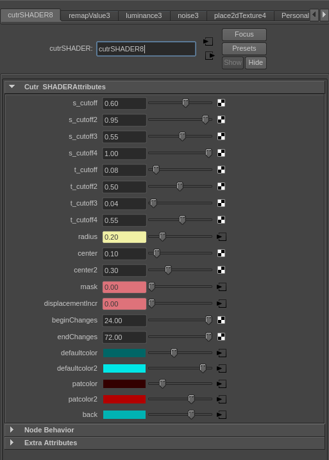
Task: Click the radius value field 0.20
Action: click(x=124, y=237)
